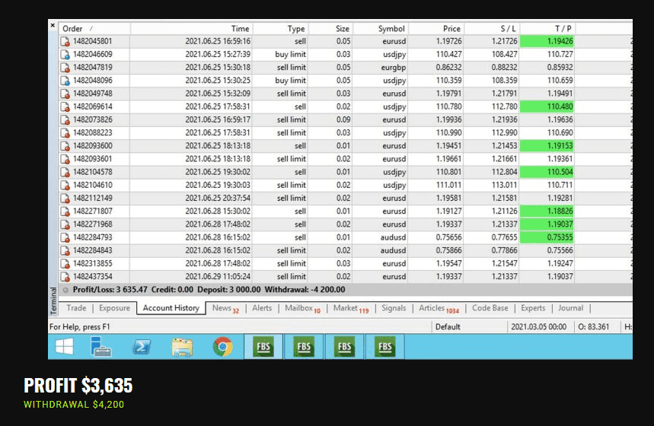This screenshot has height=426, width=654.
Task: Click the order icon for 1482104578
Action: tap(65, 172)
